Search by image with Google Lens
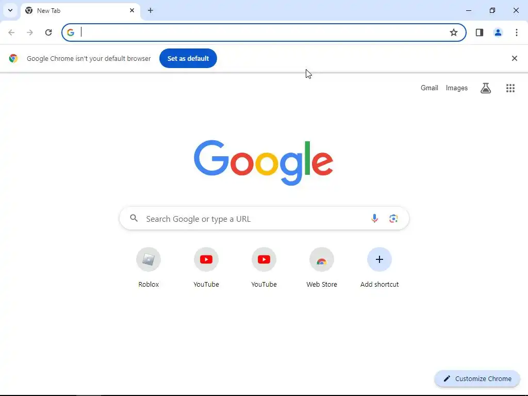 pos(393,219)
